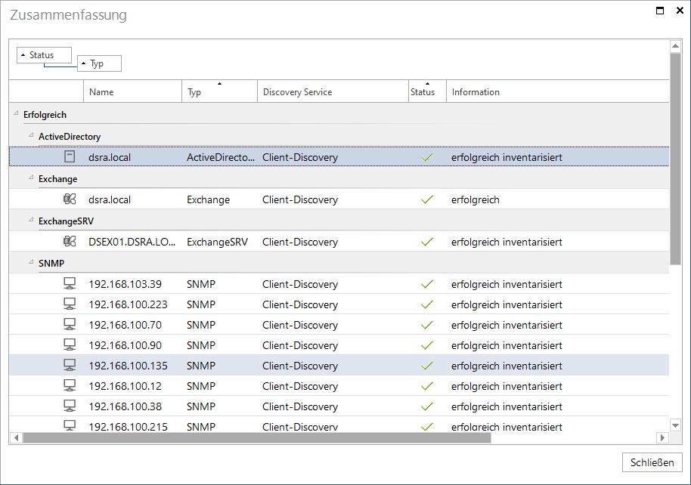Collapse the SNMP subgroup
The height and width of the screenshot is (485, 691).
pyautogui.click(x=31, y=262)
